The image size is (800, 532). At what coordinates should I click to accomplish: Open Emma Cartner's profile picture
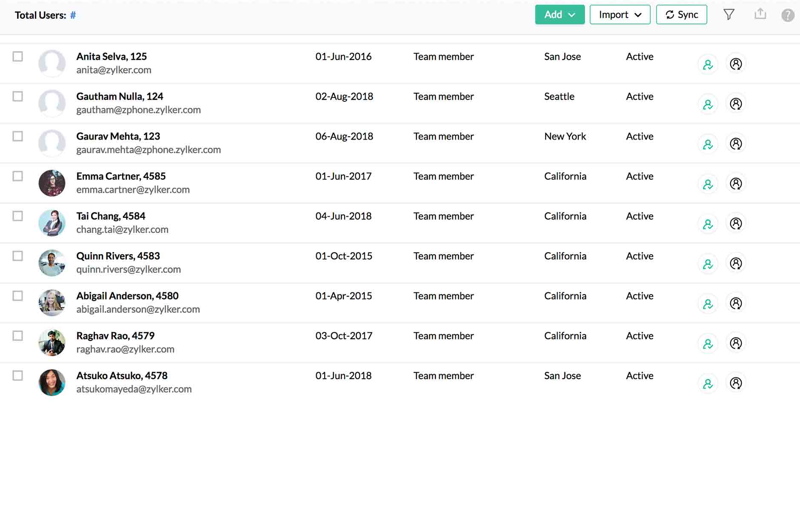click(52, 183)
